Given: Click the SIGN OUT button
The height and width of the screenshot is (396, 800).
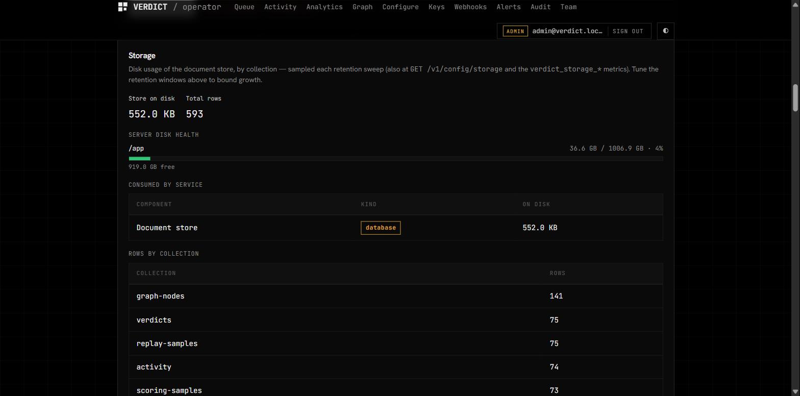Looking at the screenshot, I should [x=628, y=31].
